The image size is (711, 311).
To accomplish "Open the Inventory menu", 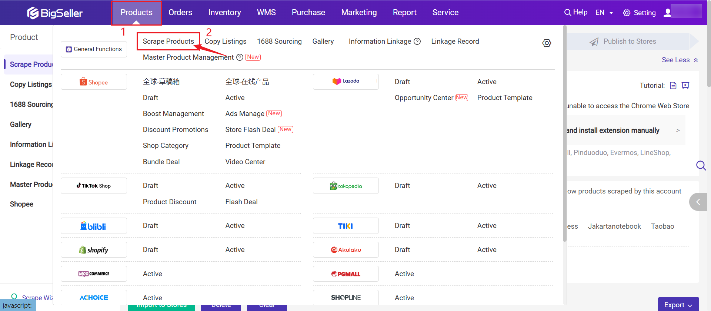I will point(224,13).
